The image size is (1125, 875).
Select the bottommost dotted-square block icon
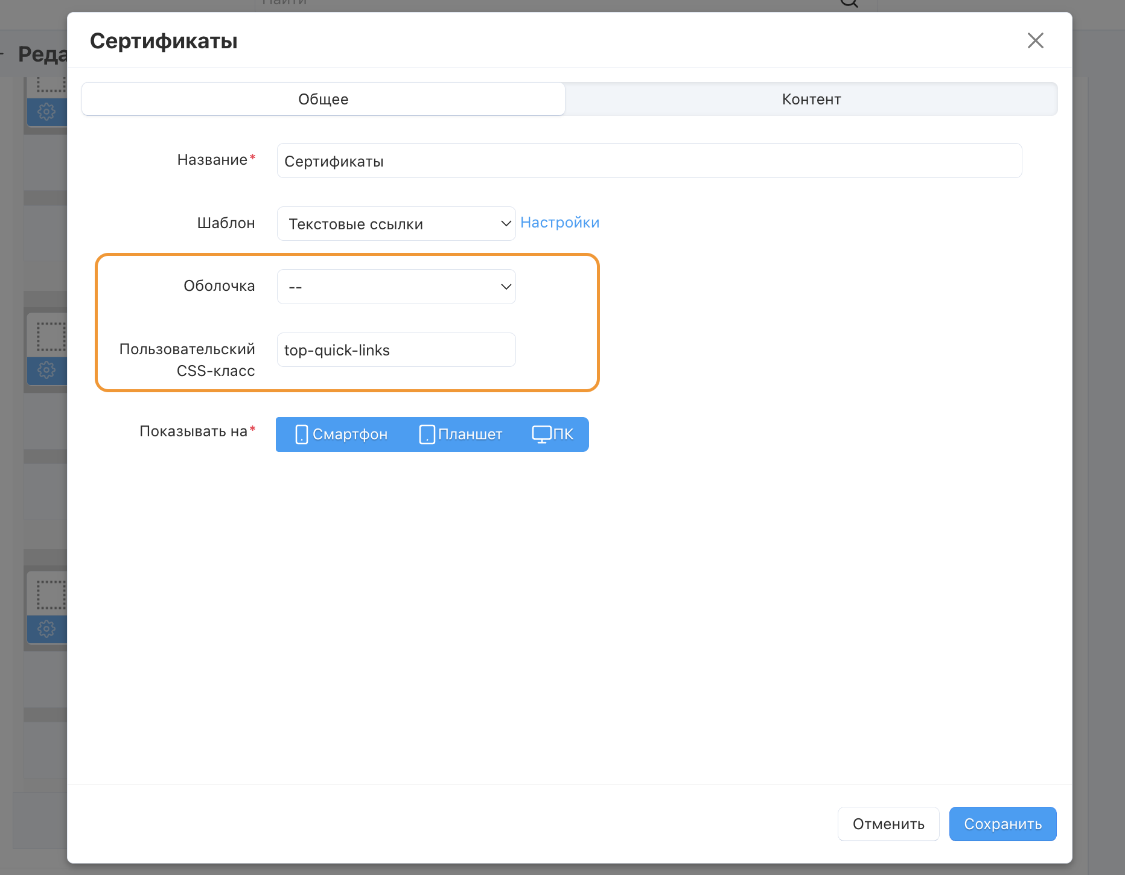(51, 595)
